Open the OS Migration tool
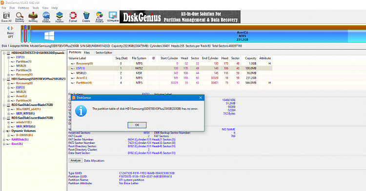Viewport: 366px width, 191px height. point(113,17)
